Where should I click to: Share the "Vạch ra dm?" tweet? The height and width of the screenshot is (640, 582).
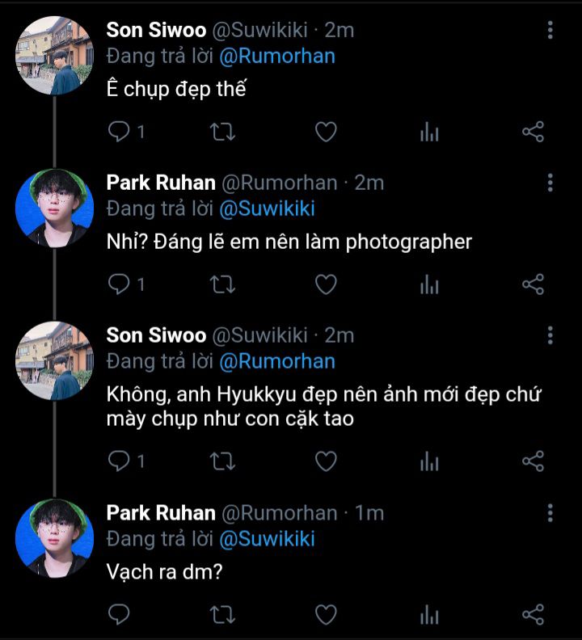[x=533, y=615]
